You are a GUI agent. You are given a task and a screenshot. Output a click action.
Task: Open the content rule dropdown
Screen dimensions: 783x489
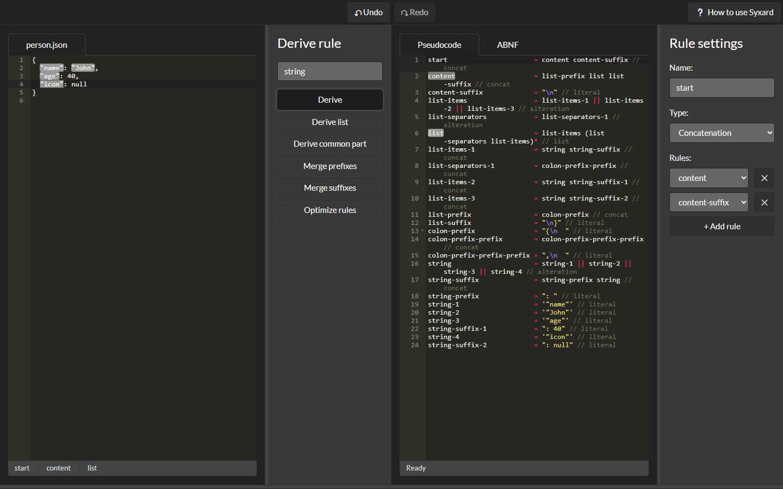coord(709,178)
